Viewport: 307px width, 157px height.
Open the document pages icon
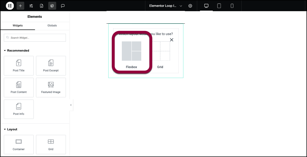tap(42, 6)
